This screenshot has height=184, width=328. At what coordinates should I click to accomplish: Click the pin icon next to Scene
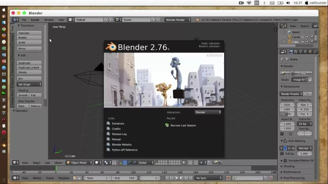282,59
